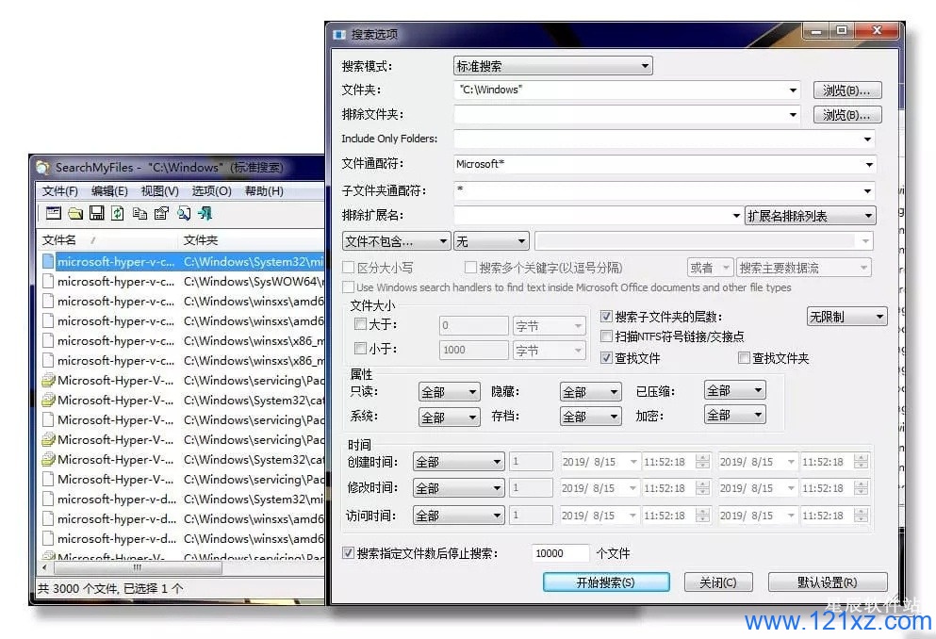The height and width of the screenshot is (639, 936).
Task: Open the 文件不包含 dropdown
Action: coord(397,241)
